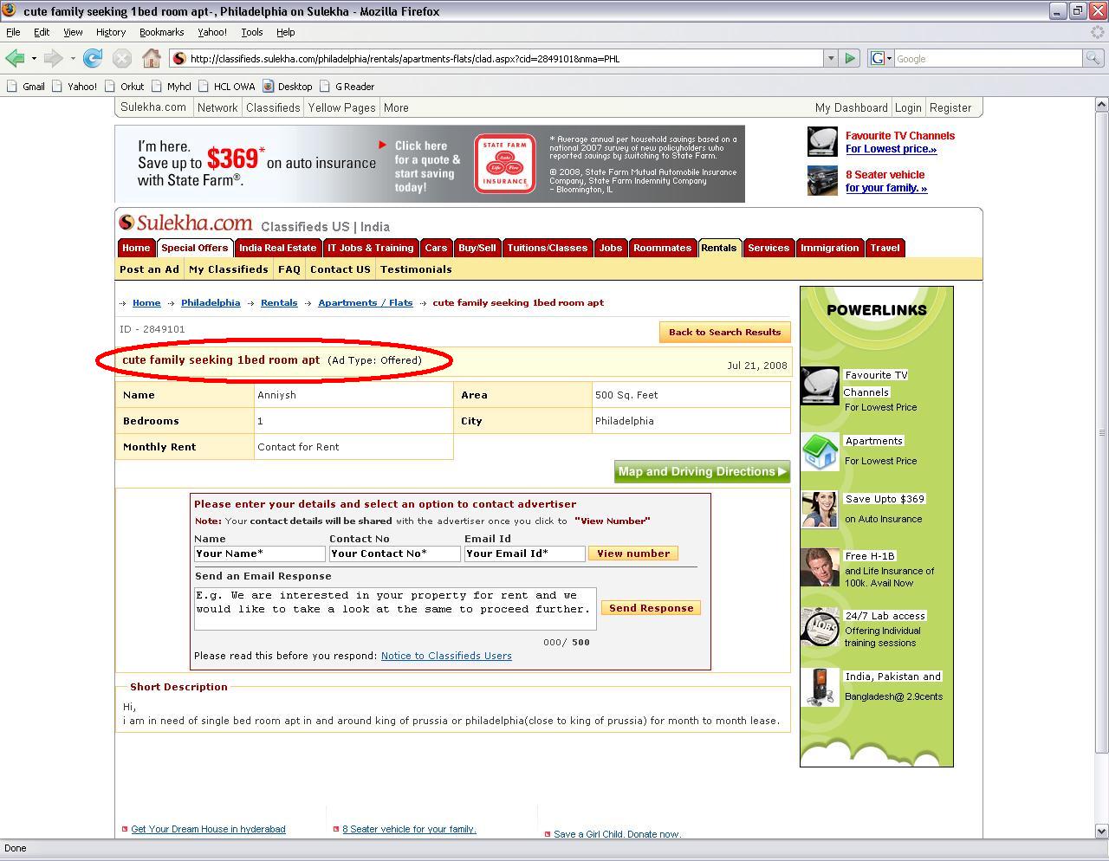Open the File menu

[14, 32]
